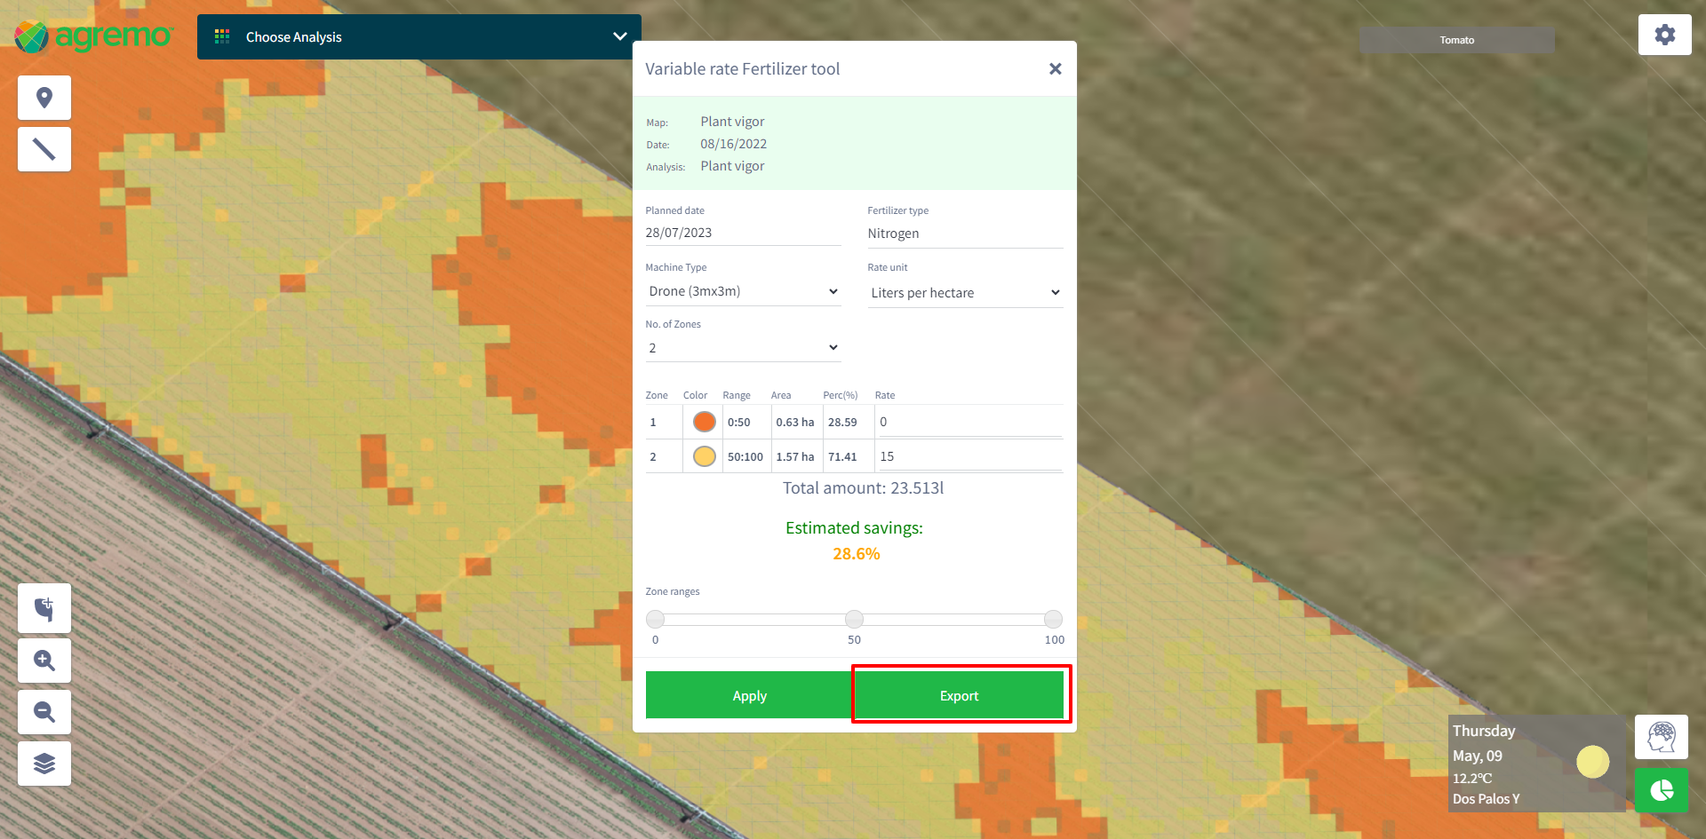Zoom out on the map
The height and width of the screenshot is (839, 1706).
(x=44, y=712)
